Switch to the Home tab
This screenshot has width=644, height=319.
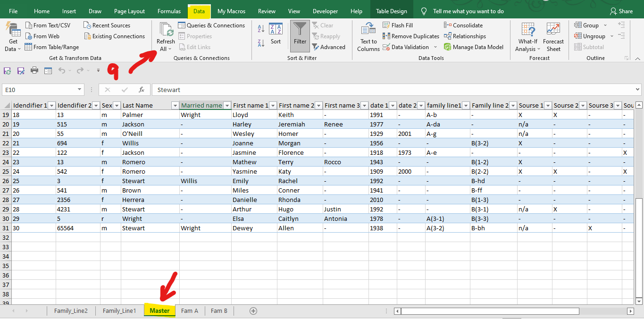pos(42,11)
